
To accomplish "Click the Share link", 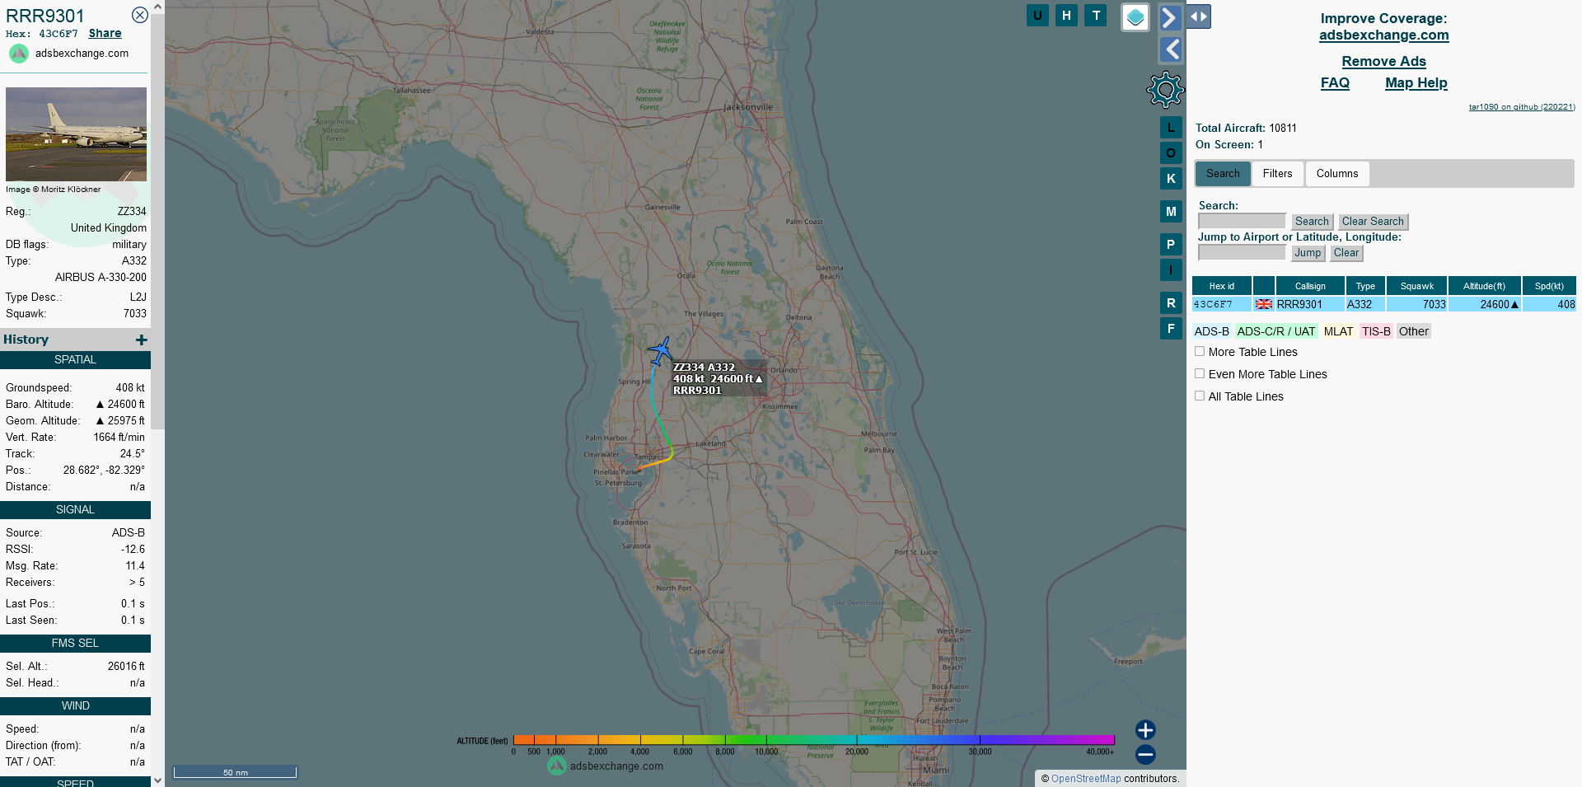I will pyautogui.click(x=105, y=34).
